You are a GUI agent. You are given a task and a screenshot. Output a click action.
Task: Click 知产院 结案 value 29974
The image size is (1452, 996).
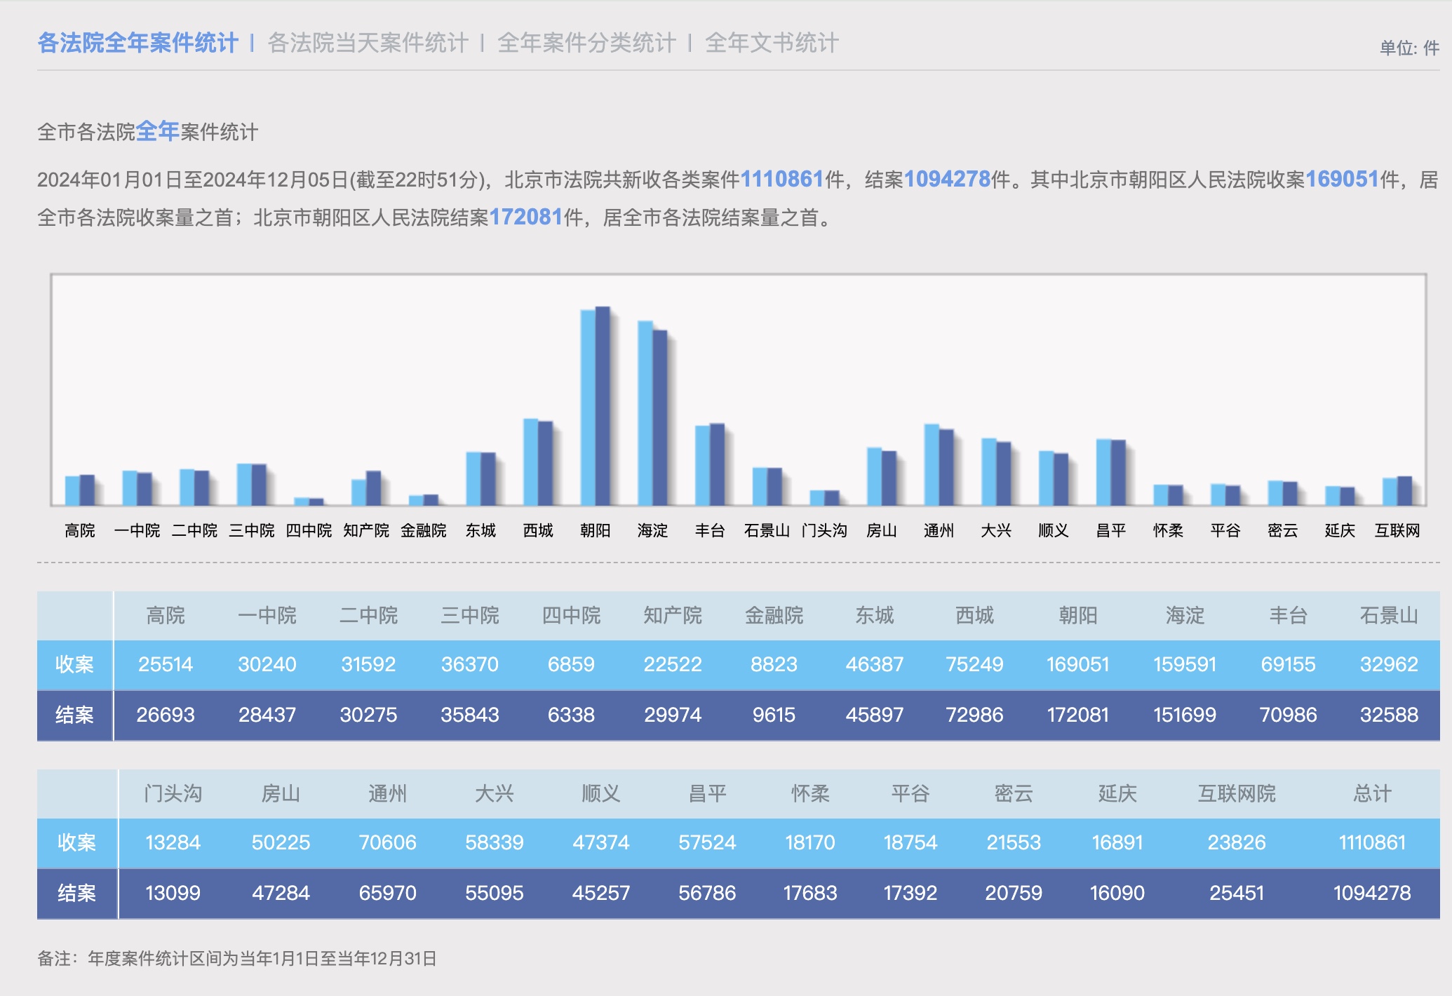[673, 715]
